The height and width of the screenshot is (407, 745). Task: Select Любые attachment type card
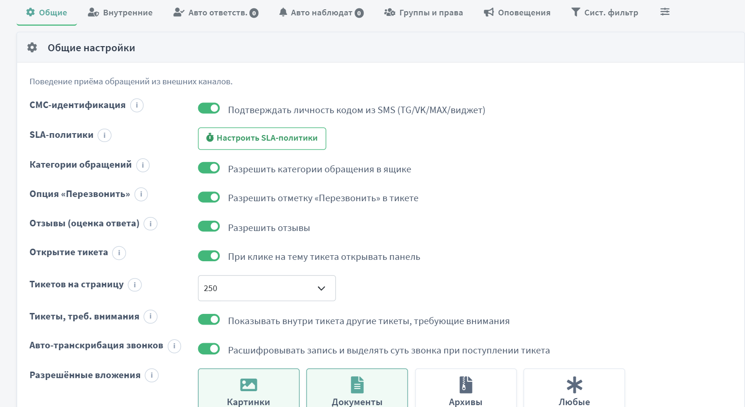(x=574, y=388)
